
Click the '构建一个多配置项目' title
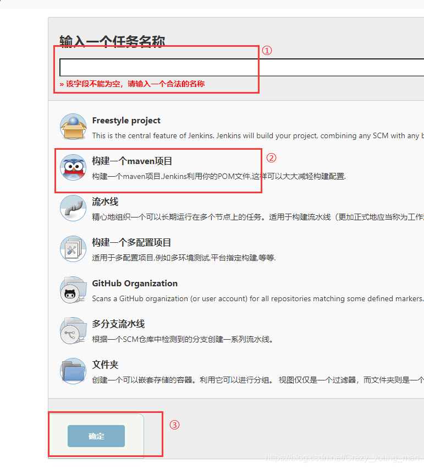[x=131, y=242]
